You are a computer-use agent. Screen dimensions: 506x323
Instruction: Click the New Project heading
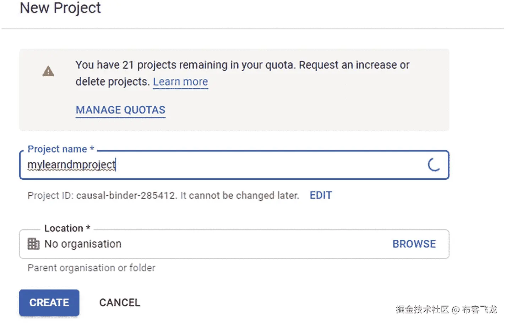[60, 8]
